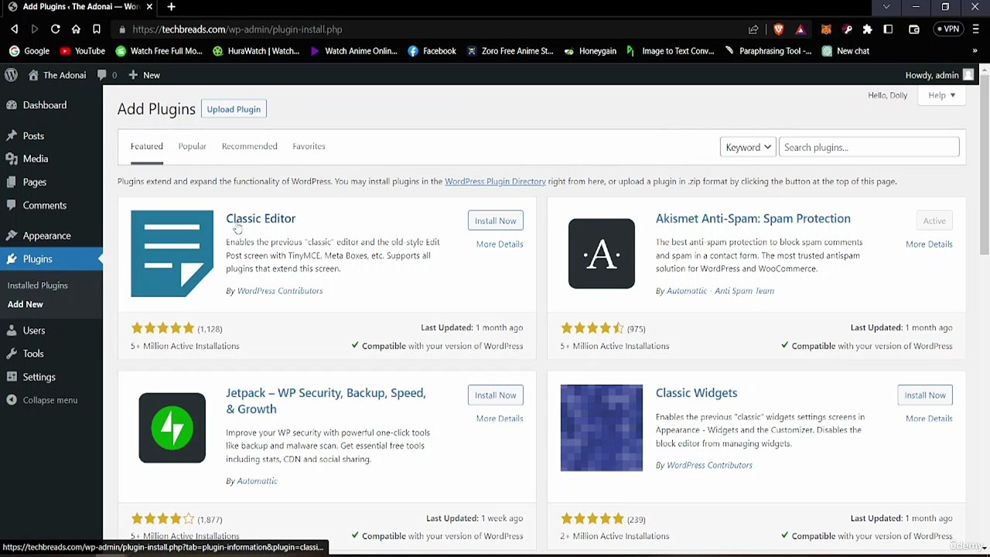Viewport: 990px width, 557px height.
Task: Click the browser address bar URL
Action: [237, 29]
